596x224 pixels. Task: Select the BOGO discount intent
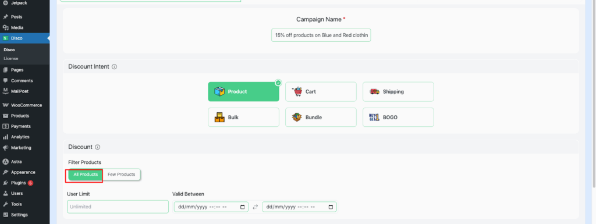point(398,118)
